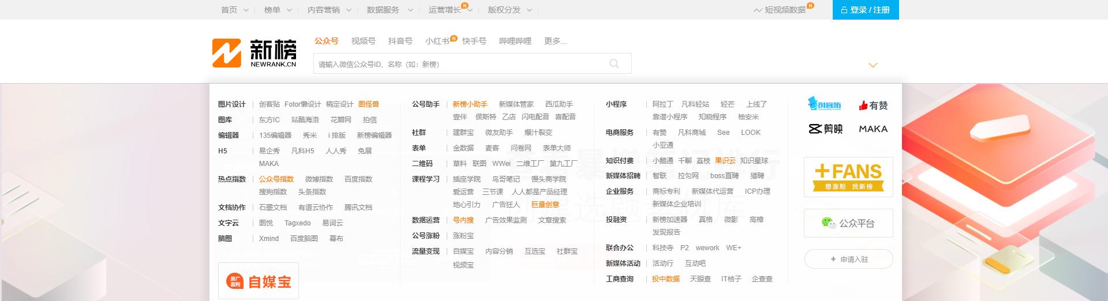Open the 天眼查 link
The width and height of the screenshot is (1108, 301).
click(701, 279)
